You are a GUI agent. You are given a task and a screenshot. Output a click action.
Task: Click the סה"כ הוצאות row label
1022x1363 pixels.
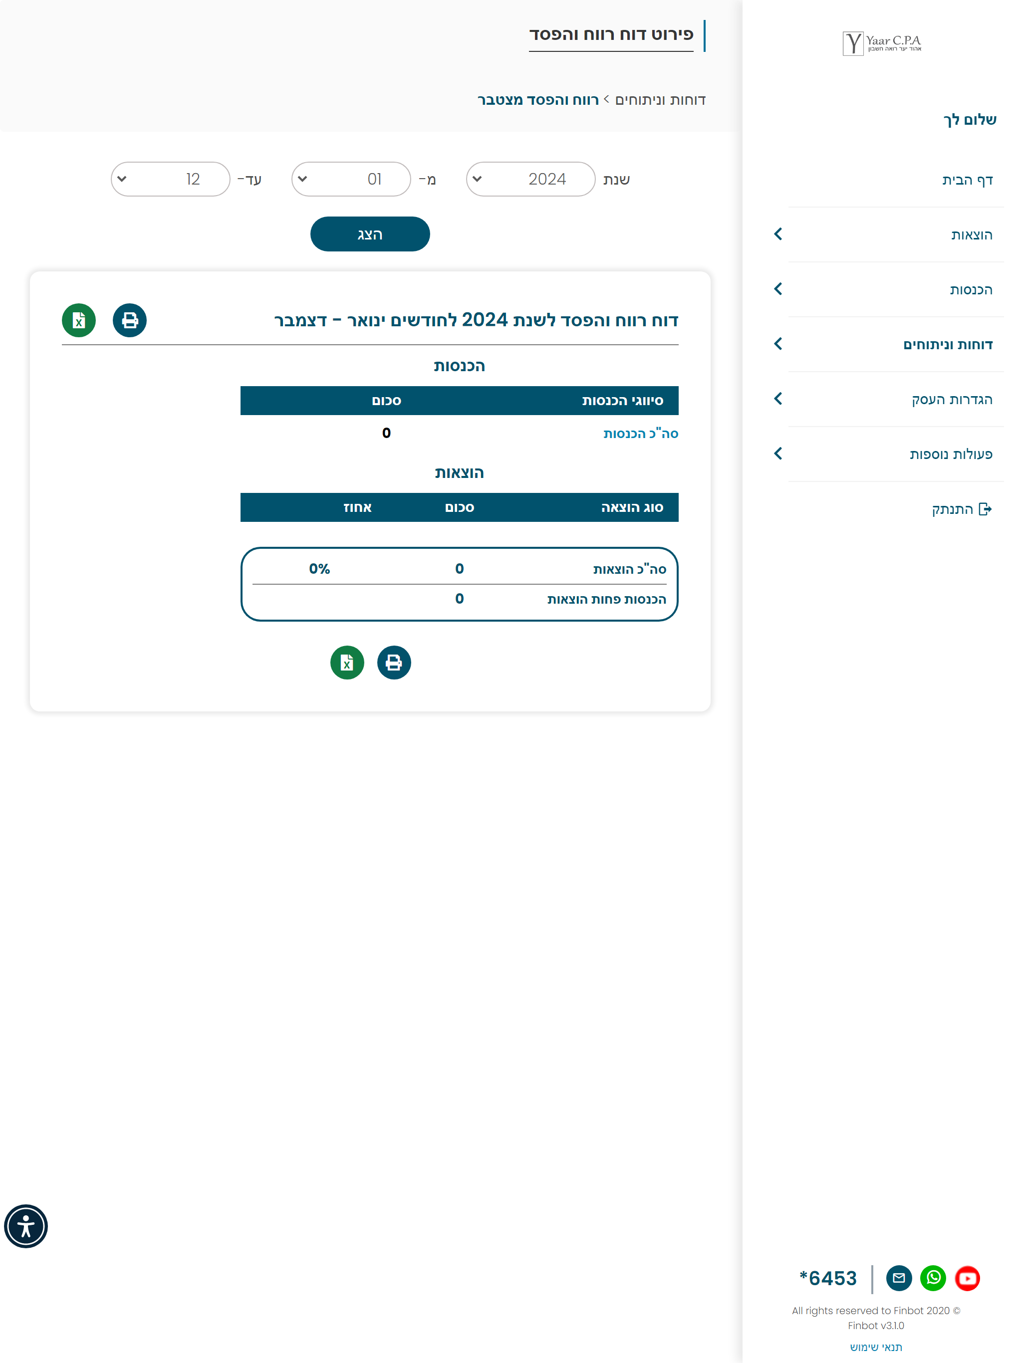629,569
